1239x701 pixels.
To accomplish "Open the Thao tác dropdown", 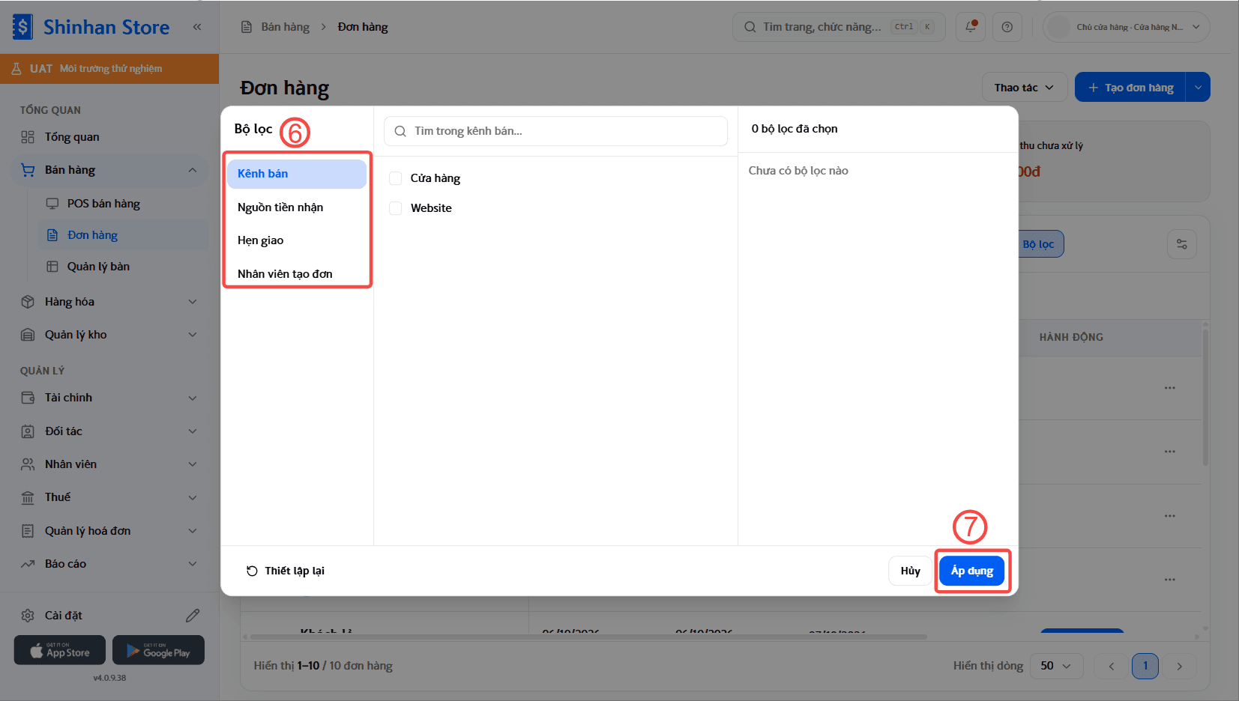I will point(1024,88).
